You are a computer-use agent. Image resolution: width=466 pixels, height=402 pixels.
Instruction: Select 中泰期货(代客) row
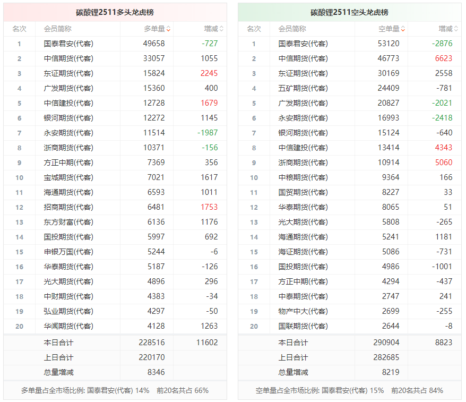click(349, 296)
